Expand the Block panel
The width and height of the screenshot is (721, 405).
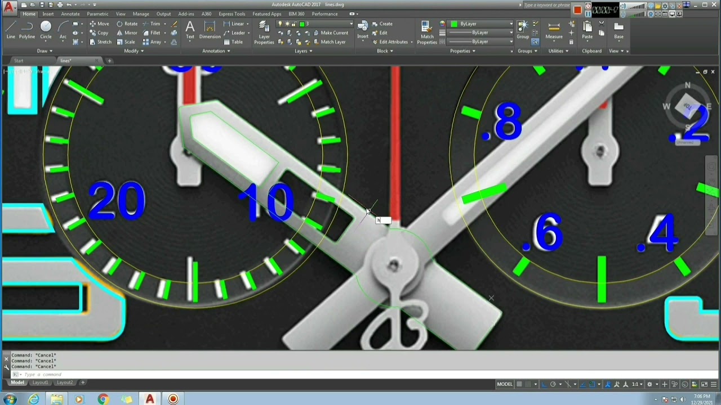[x=385, y=51]
